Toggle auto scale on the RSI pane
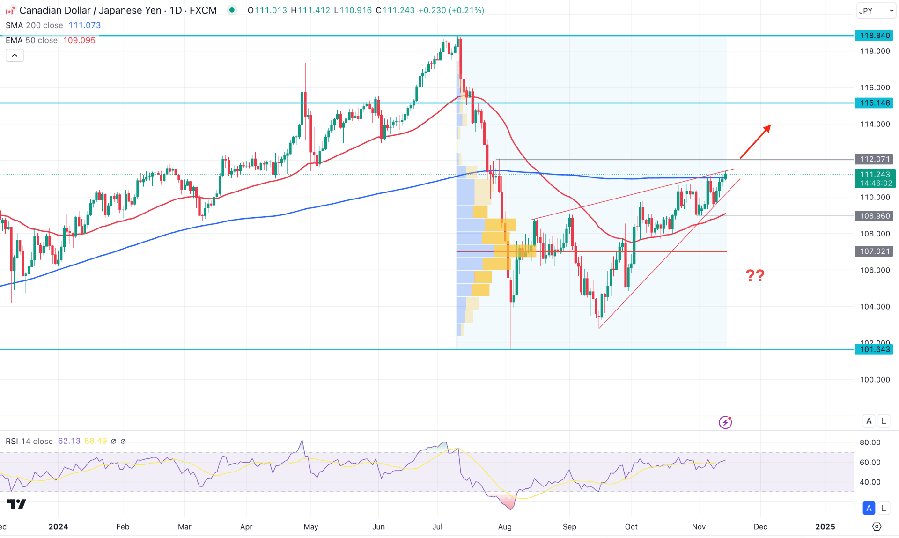 click(x=869, y=508)
